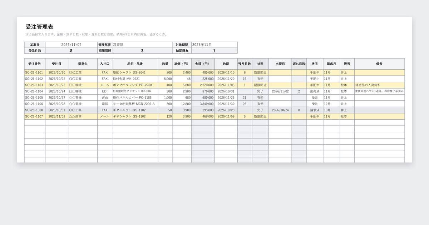
Task: Select amount 3,840,000 cell
Action: tap(203, 104)
